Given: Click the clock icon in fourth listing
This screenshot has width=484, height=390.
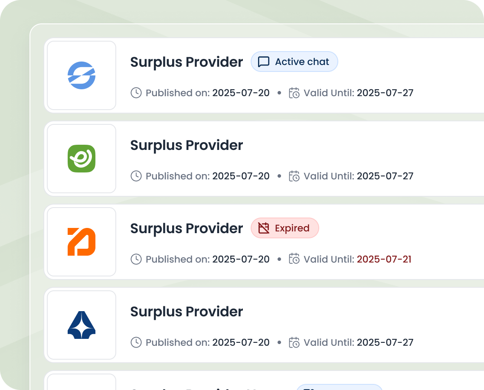Looking at the screenshot, I should pos(136,342).
